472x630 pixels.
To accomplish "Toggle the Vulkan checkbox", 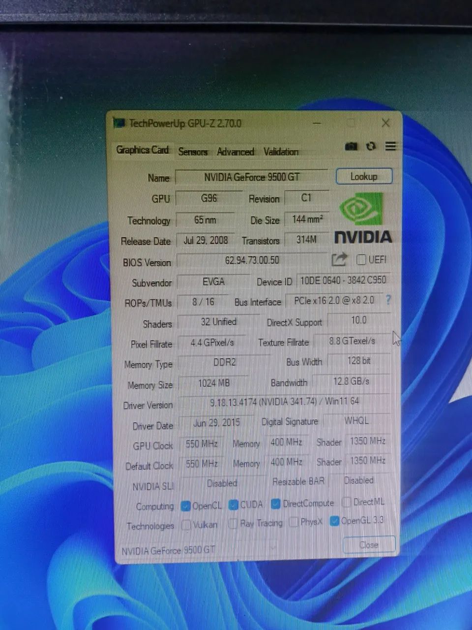I will tap(186, 525).
